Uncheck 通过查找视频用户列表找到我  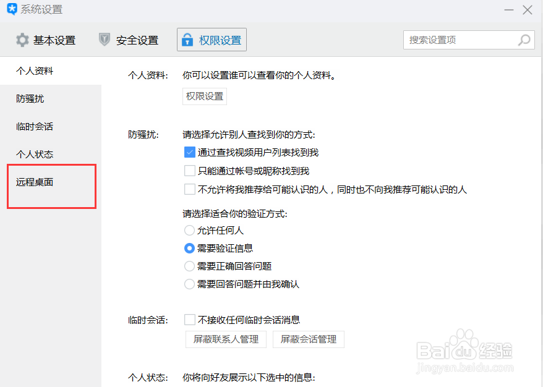pyautogui.click(x=190, y=151)
